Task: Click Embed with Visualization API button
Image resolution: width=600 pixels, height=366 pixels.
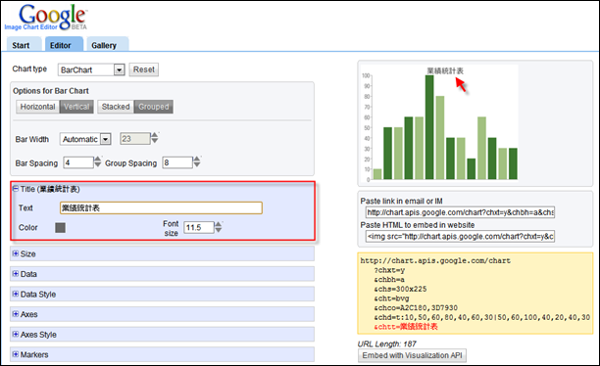Action: tap(412, 355)
